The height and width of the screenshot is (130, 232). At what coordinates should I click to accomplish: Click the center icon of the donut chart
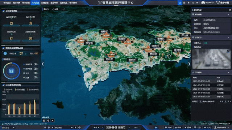coord(11,71)
